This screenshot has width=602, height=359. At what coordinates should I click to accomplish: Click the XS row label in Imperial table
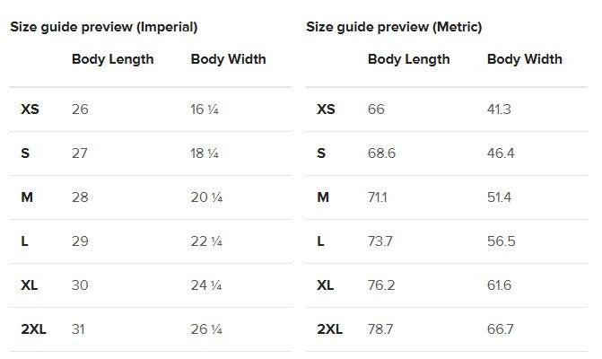click(x=30, y=109)
